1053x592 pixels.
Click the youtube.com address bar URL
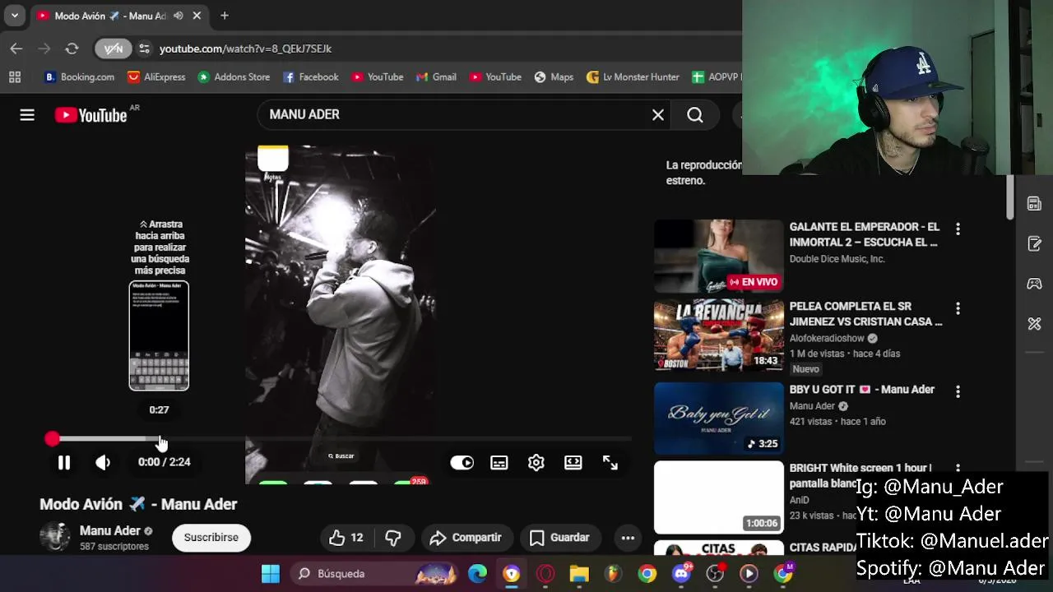(x=245, y=49)
